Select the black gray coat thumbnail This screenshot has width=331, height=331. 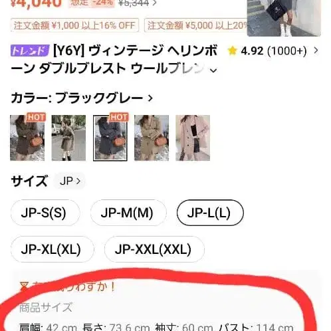click(x=110, y=138)
